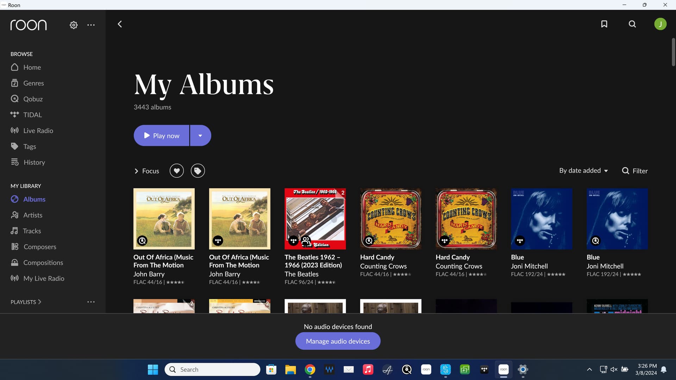Screen dimensions: 676x380
Task: Open the bookmarks icon
Action: pyautogui.click(x=604, y=24)
